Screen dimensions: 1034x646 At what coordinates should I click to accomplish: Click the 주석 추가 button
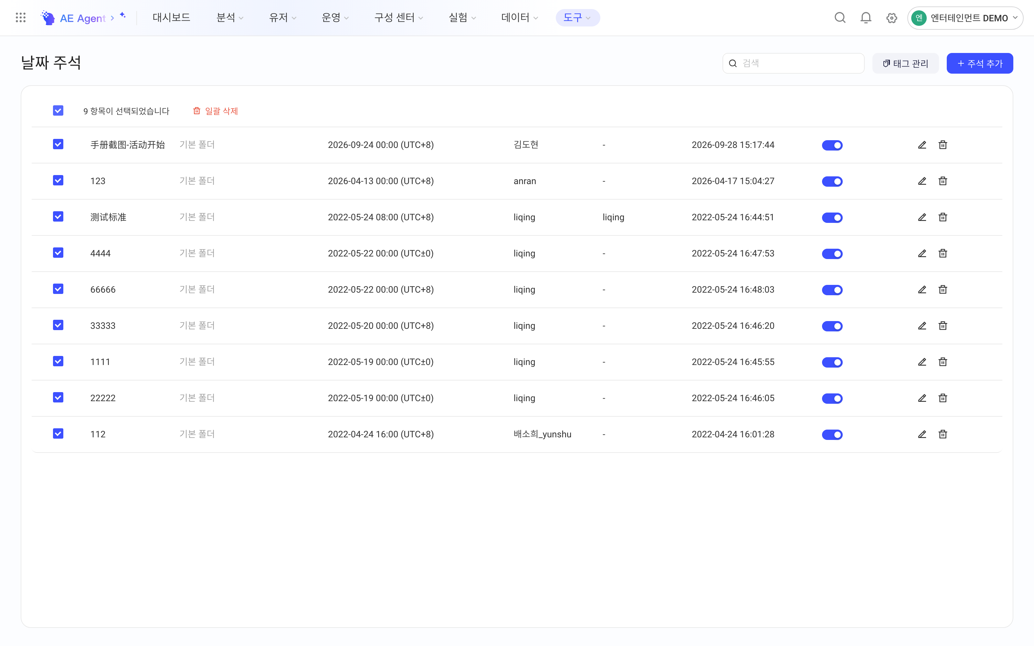pyautogui.click(x=980, y=64)
